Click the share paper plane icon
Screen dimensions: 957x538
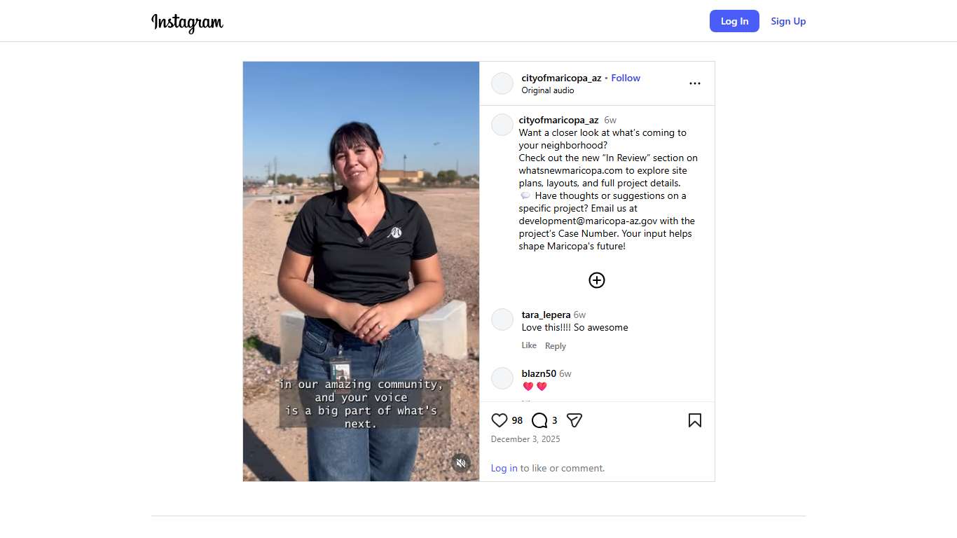[574, 420]
